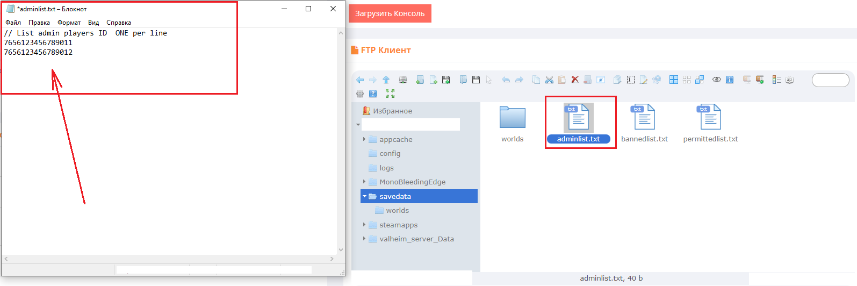This screenshot has height=286, width=857.
Task: Switch file view with the colored list icon
Action: pyautogui.click(x=777, y=80)
